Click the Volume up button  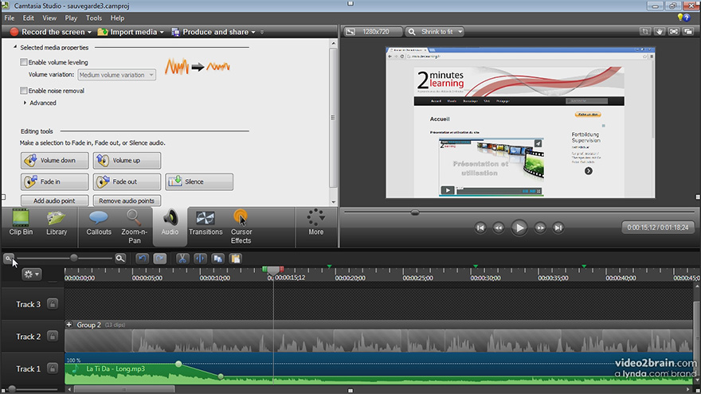click(x=127, y=160)
